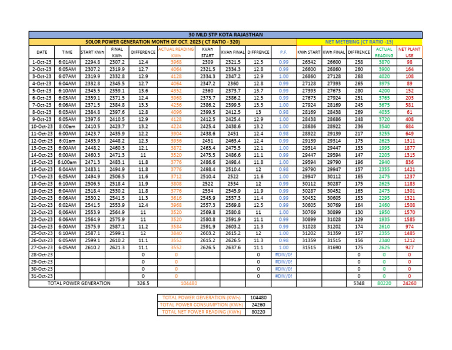Select the KVAh final value '2637.6'
Screen dimensions: 452x350
232,247
